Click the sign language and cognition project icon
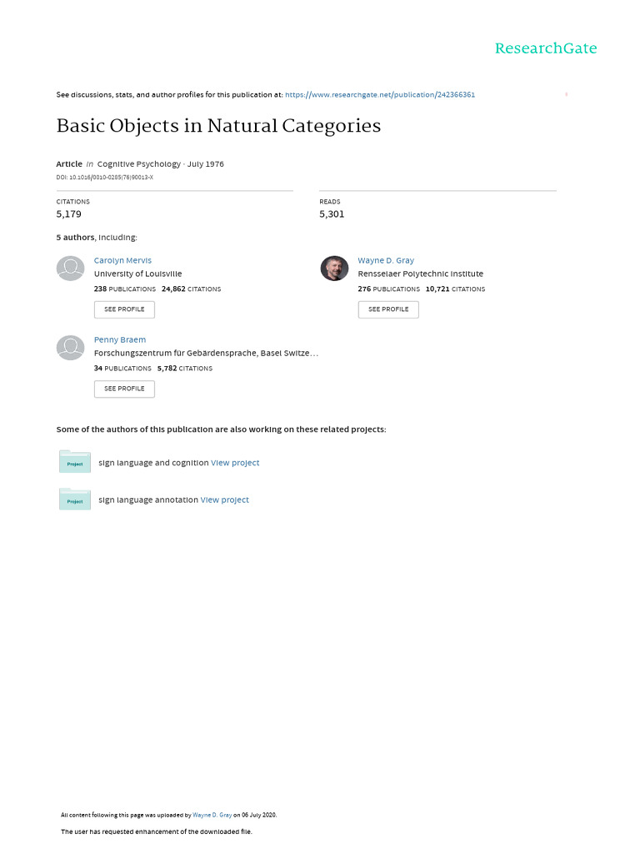This screenshot has height=854, width=640. [x=75, y=462]
